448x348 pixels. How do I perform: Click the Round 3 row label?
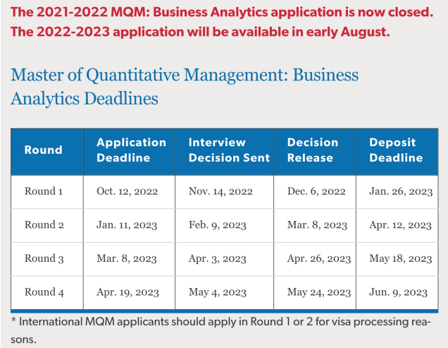tap(44, 258)
